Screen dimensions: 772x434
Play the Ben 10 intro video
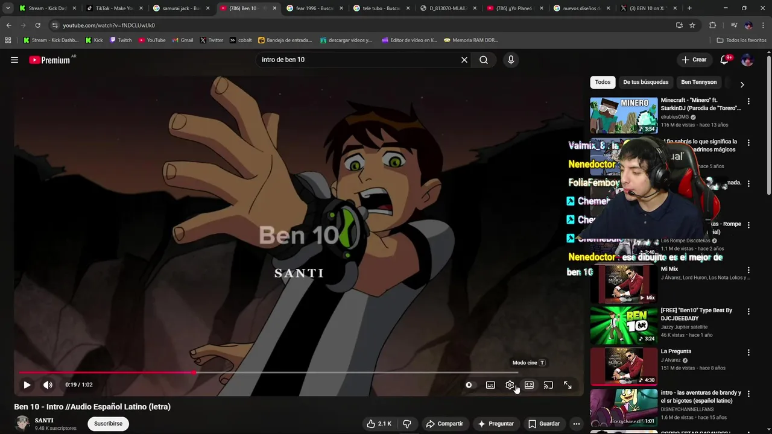click(27, 385)
